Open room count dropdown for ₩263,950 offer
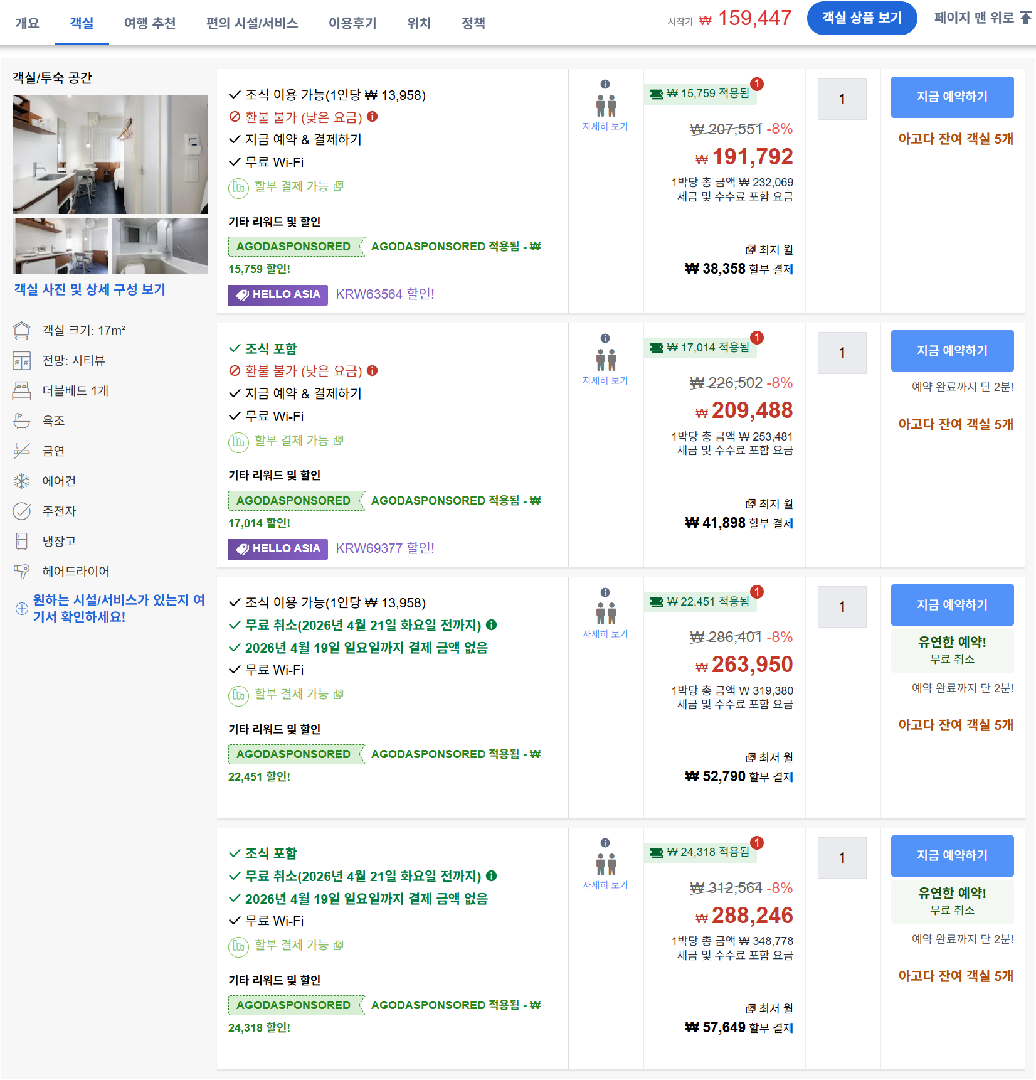 [x=842, y=607]
